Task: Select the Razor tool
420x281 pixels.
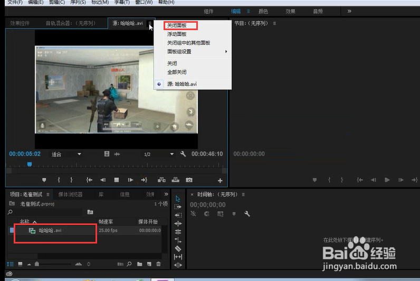Action: pos(178,249)
